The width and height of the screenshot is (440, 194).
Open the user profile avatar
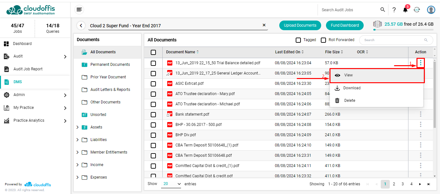[431, 10]
